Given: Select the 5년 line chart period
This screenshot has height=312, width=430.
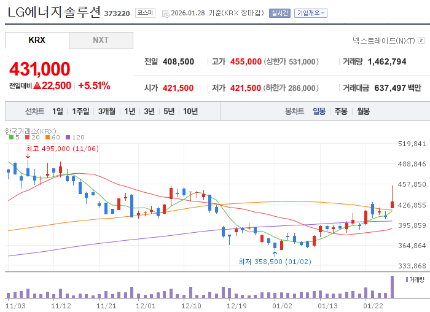Looking at the screenshot, I should pos(169,111).
